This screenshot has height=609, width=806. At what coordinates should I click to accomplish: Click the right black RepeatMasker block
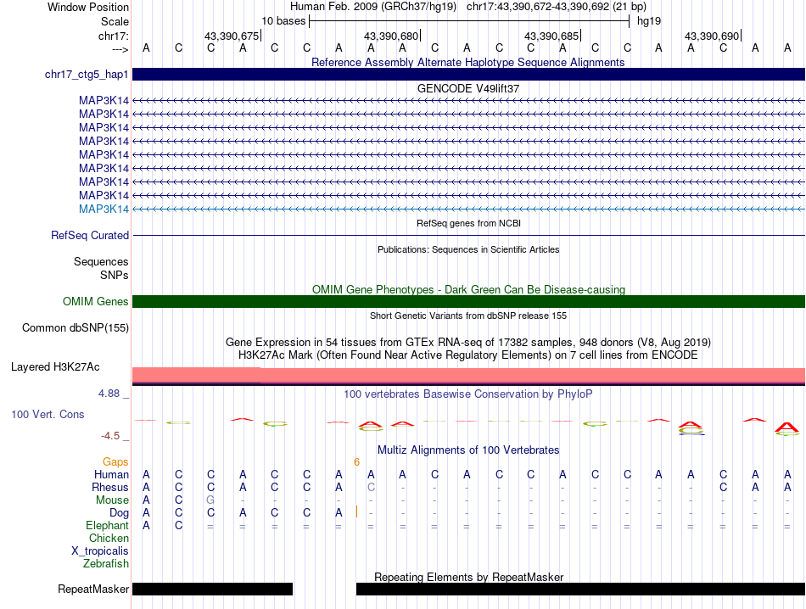point(580,589)
